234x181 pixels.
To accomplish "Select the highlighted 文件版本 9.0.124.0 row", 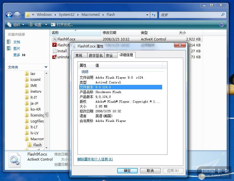I will [x=121, y=87].
